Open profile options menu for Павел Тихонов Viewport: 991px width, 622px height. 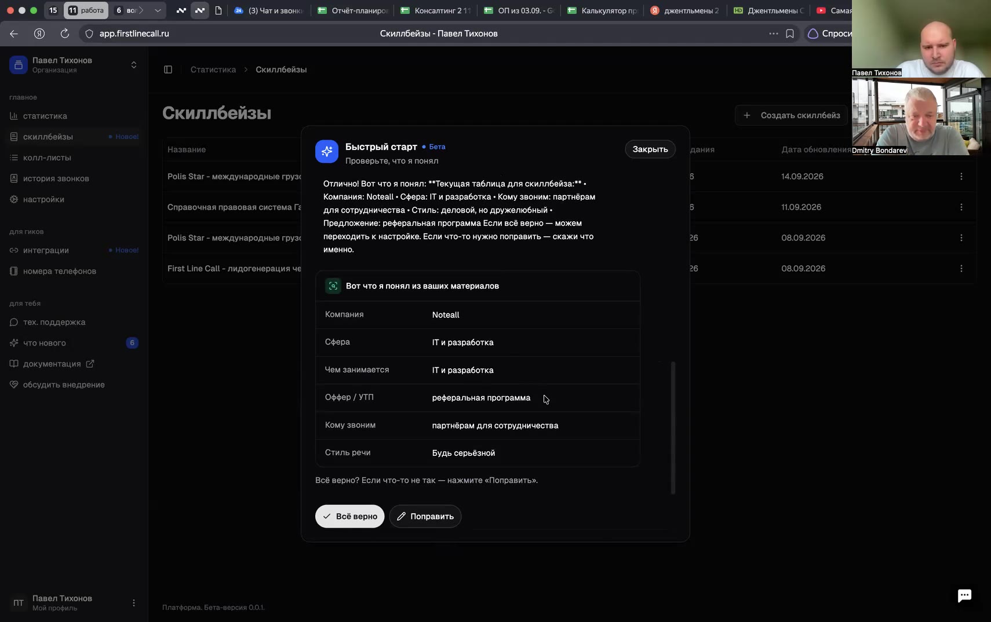134,603
